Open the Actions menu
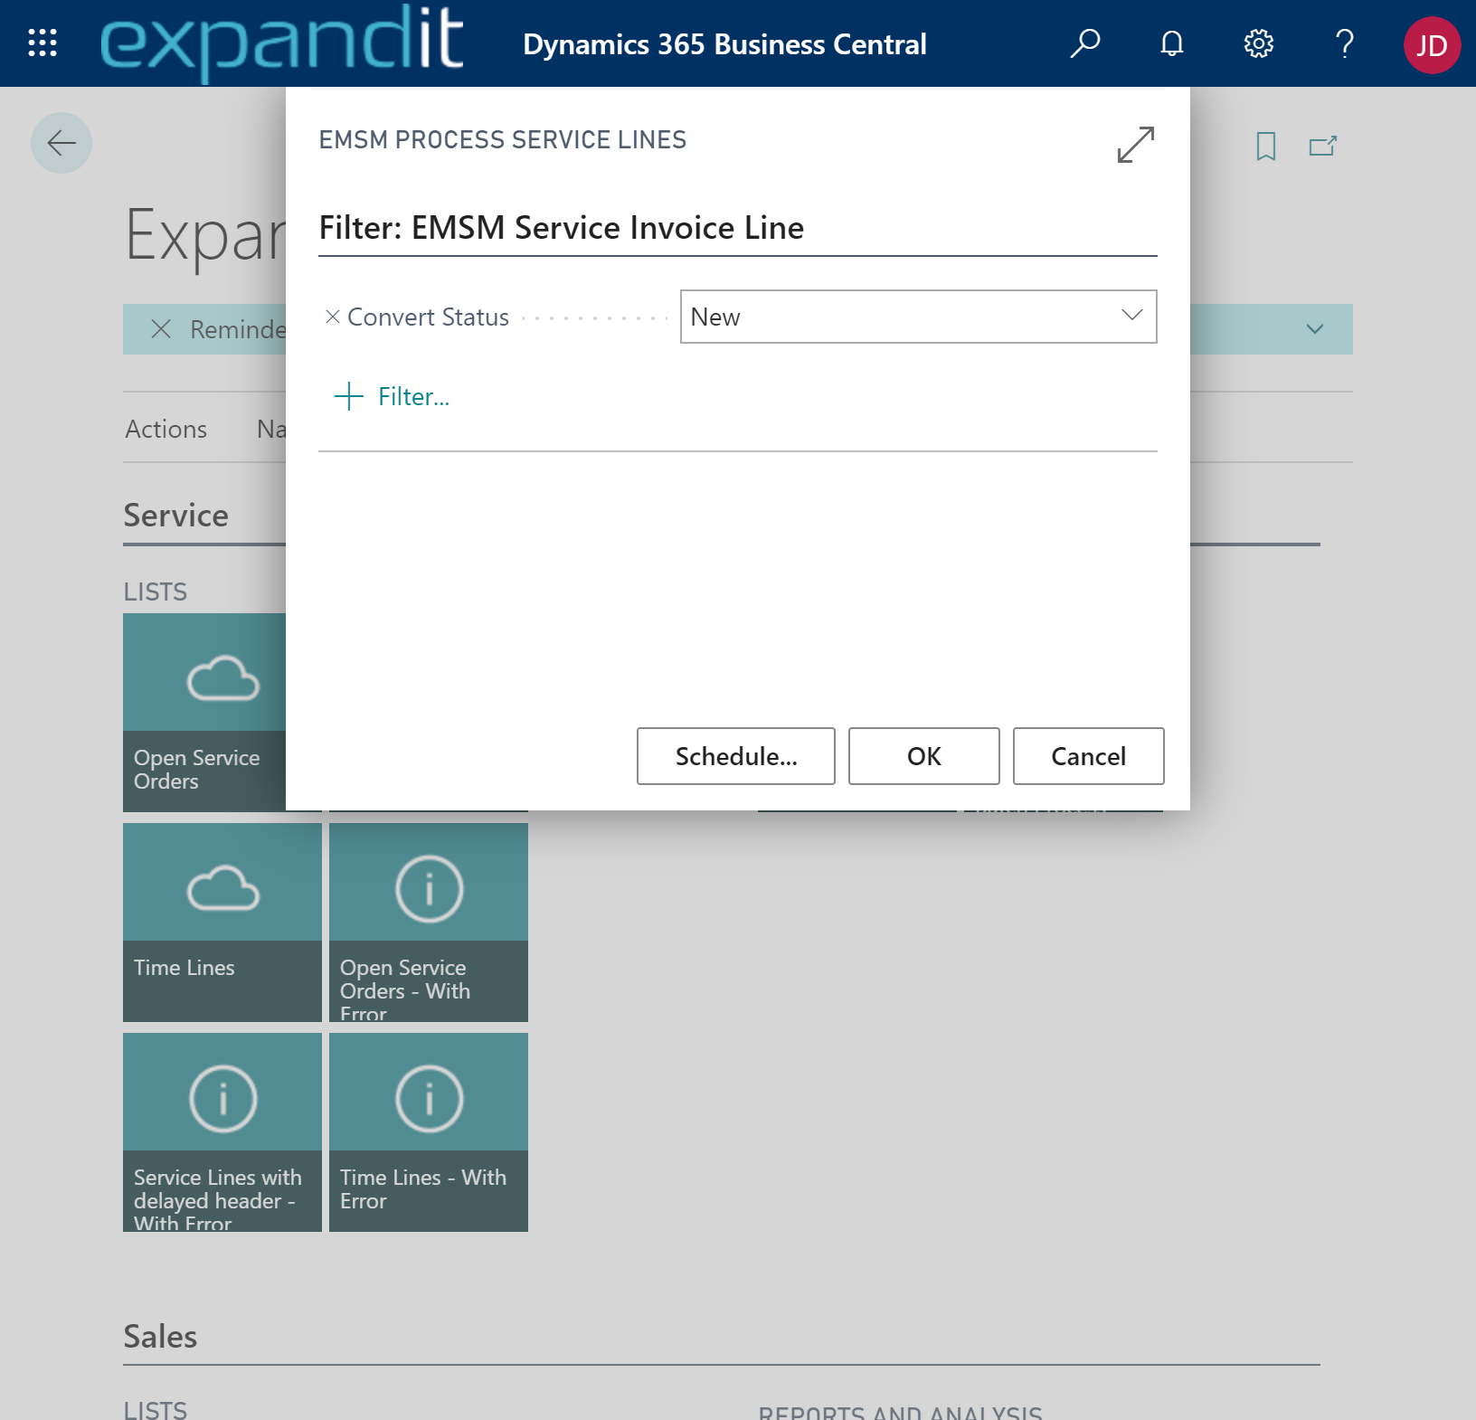 point(166,429)
